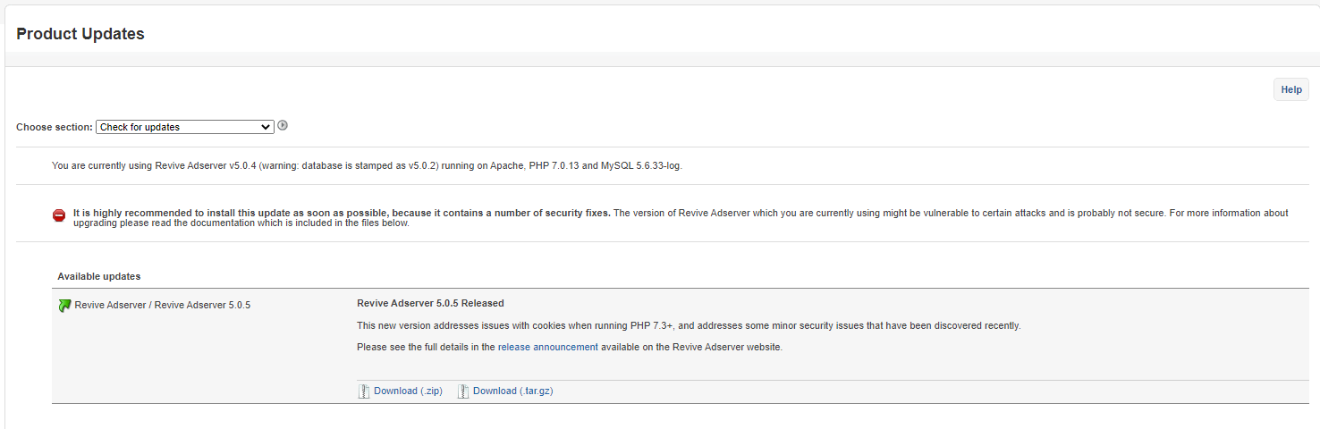
Task: Open the Choose section dropdown
Action: (184, 127)
